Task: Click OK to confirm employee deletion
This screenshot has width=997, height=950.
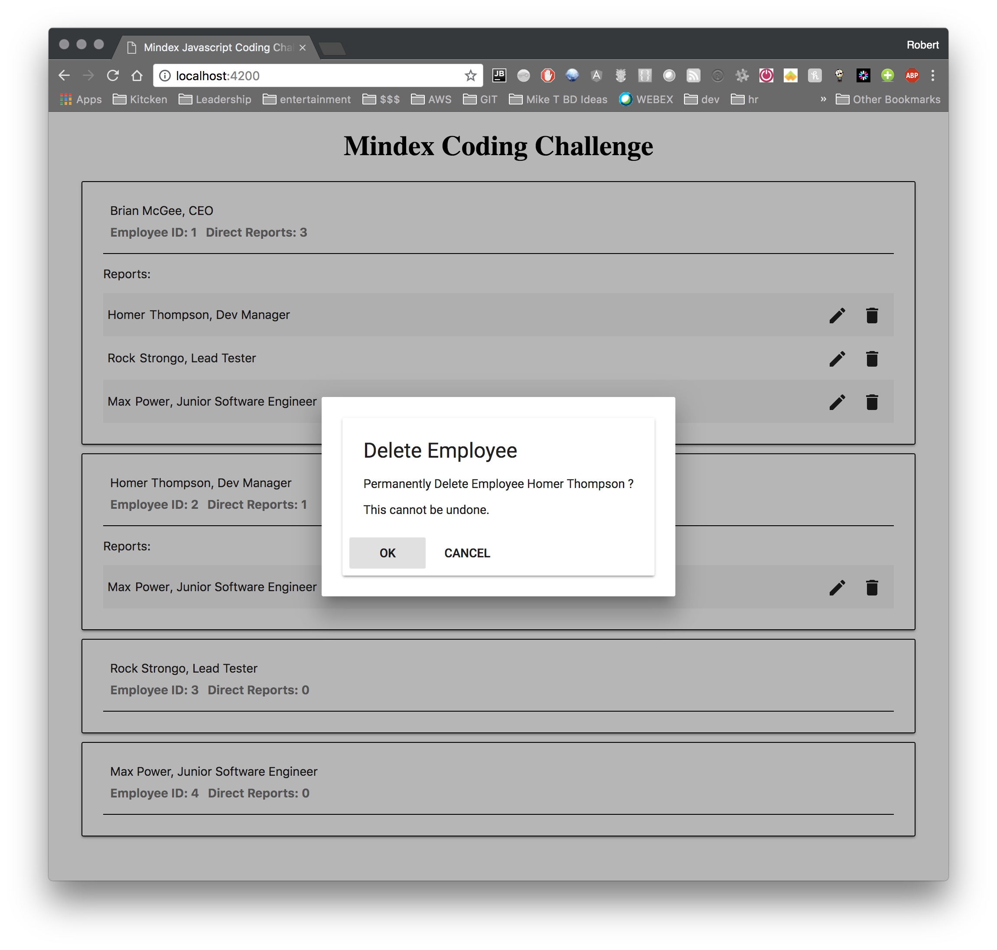Action: [x=387, y=553]
